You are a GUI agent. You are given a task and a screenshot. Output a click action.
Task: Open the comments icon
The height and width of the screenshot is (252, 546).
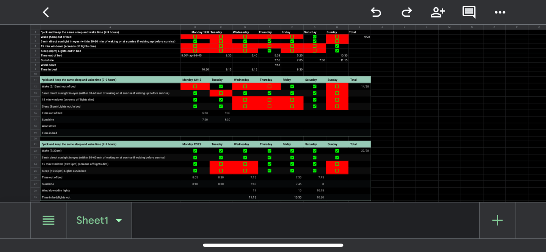pos(469,12)
